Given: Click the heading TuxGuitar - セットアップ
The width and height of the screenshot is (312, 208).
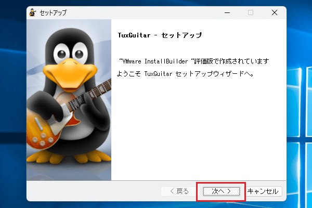Looking at the screenshot, I should 160,36.
